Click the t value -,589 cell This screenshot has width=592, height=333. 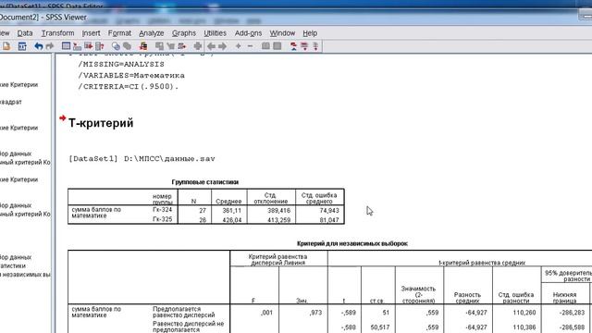click(348, 313)
